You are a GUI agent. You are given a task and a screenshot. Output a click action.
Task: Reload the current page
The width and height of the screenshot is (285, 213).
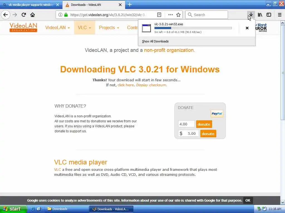point(24,15)
